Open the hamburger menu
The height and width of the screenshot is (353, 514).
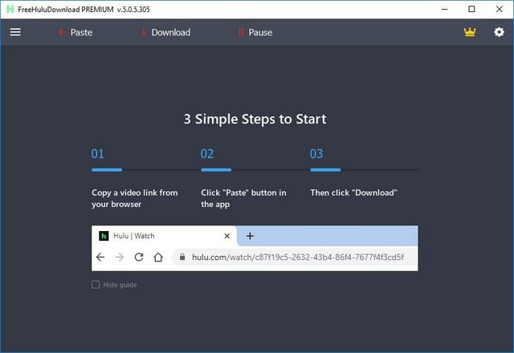(x=15, y=32)
